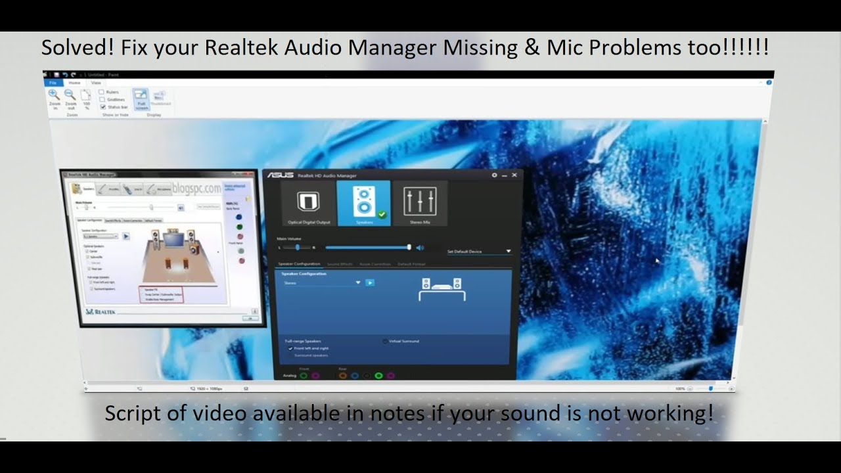This screenshot has height=473, width=841.
Task: Open the File menu in Paint
Action: [53, 83]
